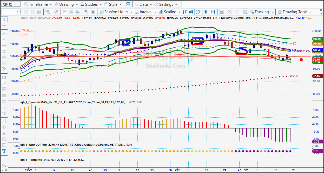Expand the Interval dropdown
324x173 pixels.
tap(146, 12)
